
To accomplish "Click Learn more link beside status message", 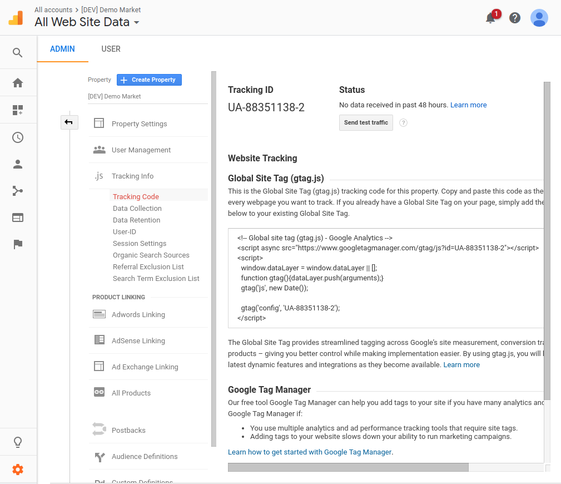I will click(x=468, y=105).
